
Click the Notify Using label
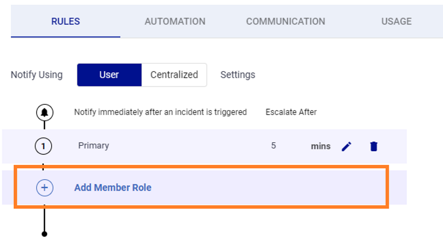37,75
